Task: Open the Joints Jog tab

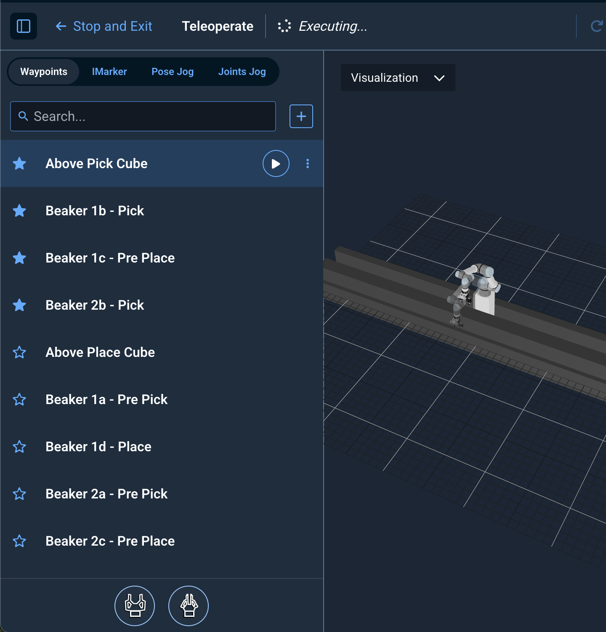Action: [242, 72]
